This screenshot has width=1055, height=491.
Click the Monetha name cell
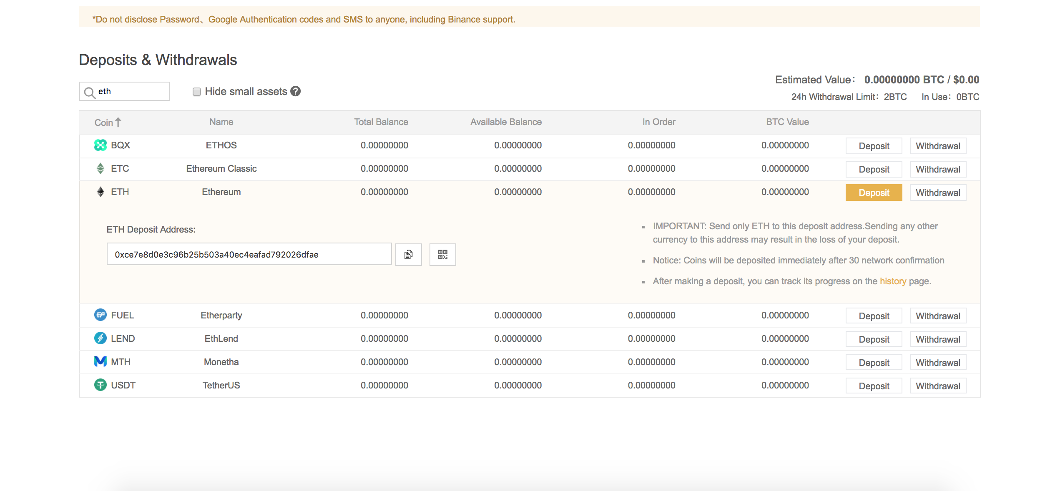[x=221, y=362]
